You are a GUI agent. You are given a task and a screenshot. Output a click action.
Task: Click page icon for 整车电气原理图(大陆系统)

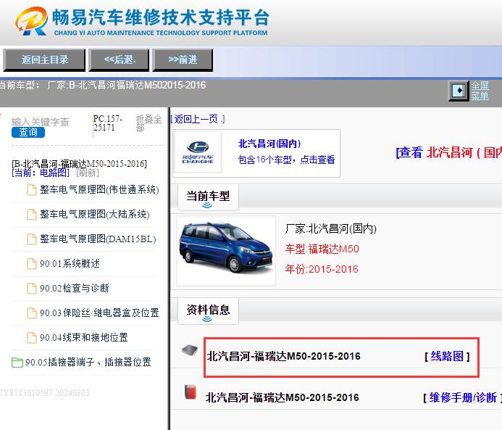coord(32,215)
